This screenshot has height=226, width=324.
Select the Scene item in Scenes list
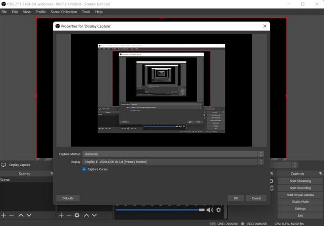pos(5,180)
